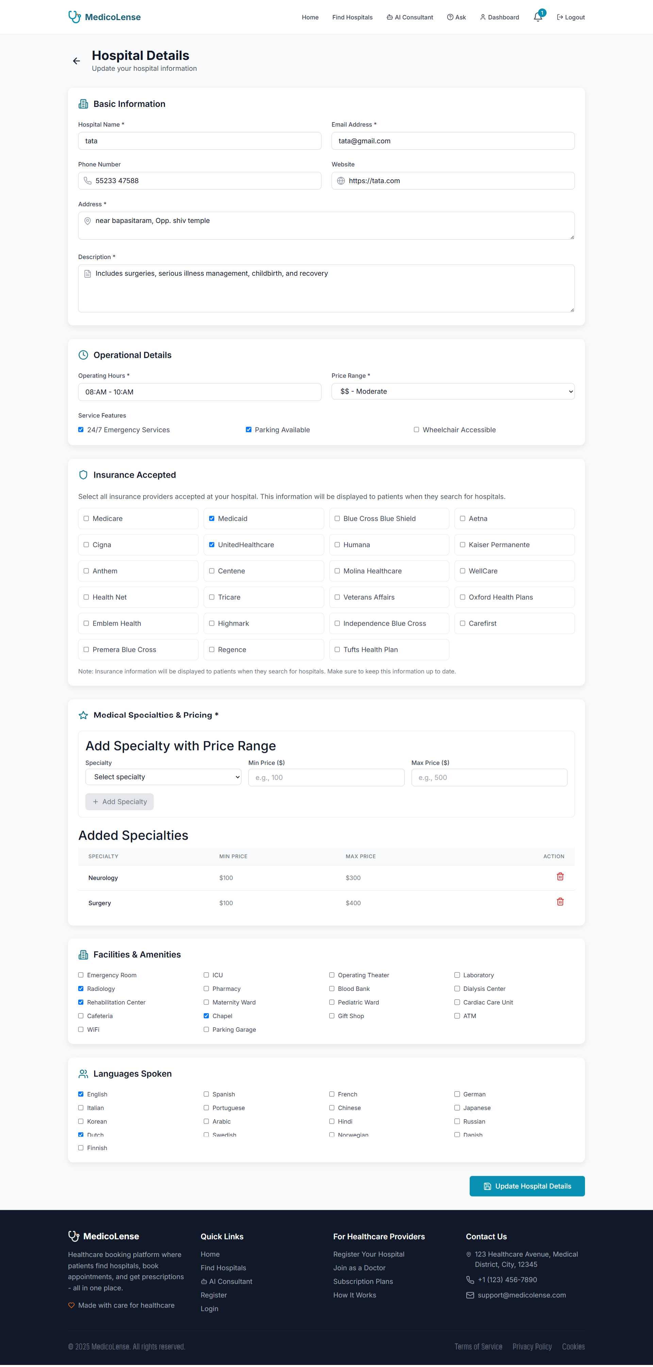
Task: Check the ICU facility checkbox
Action: 206,975
